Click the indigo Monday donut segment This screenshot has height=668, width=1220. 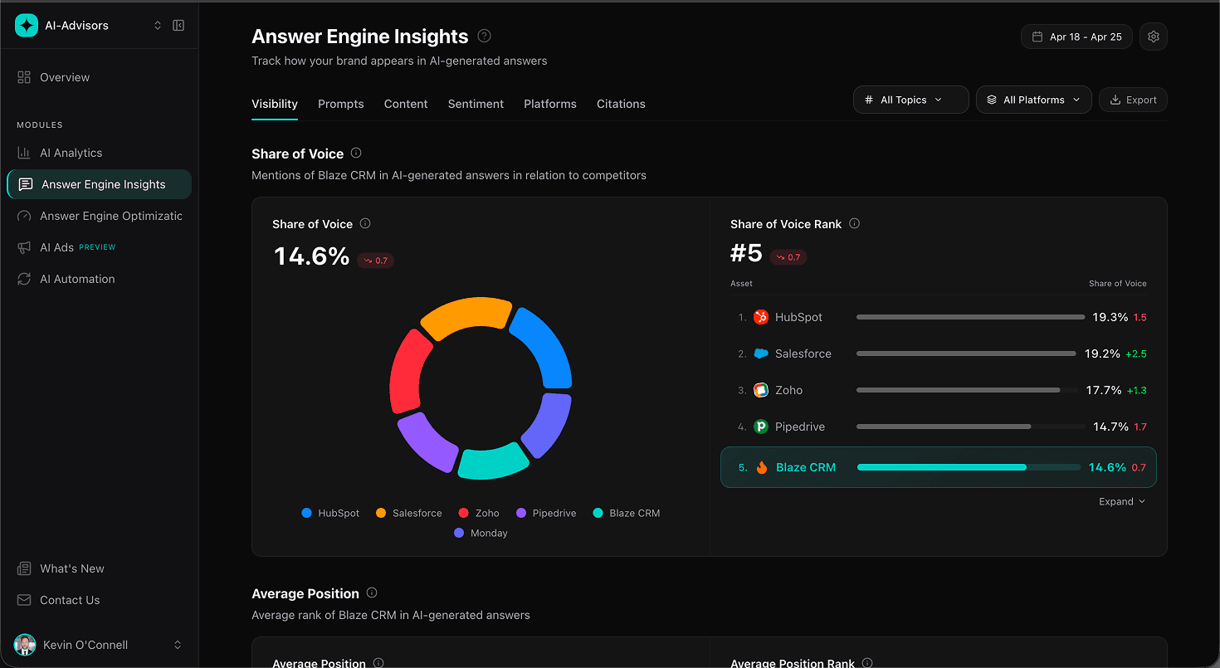[x=550, y=427]
